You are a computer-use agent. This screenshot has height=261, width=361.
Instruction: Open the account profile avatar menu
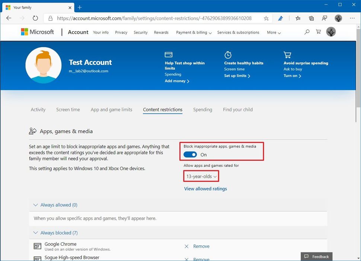point(331,32)
